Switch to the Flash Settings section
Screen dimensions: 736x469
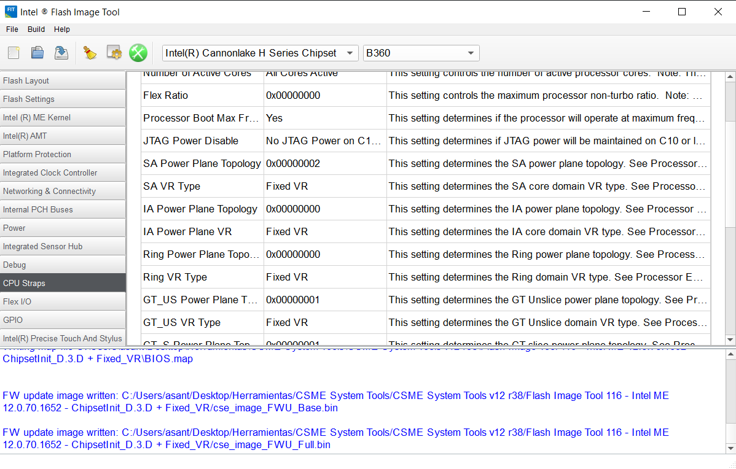click(x=63, y=99)
